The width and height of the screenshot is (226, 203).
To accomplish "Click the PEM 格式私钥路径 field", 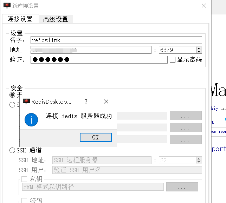I will (93, 187).
